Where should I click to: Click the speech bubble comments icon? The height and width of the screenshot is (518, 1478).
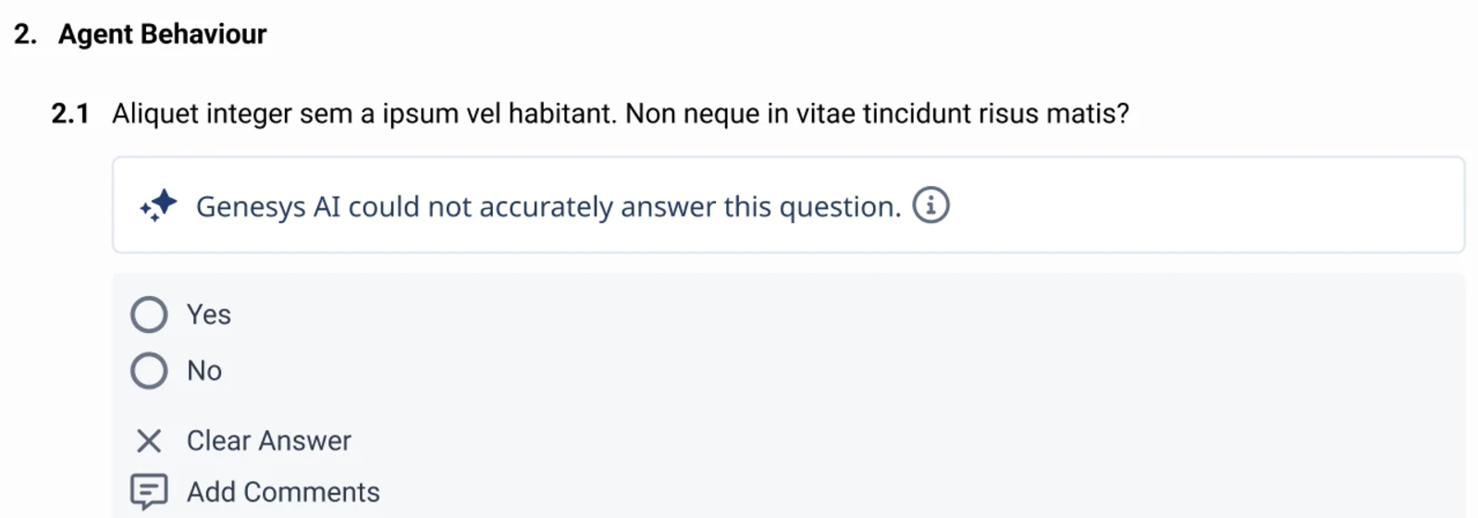pyautogui.click(x=149, y=492)
